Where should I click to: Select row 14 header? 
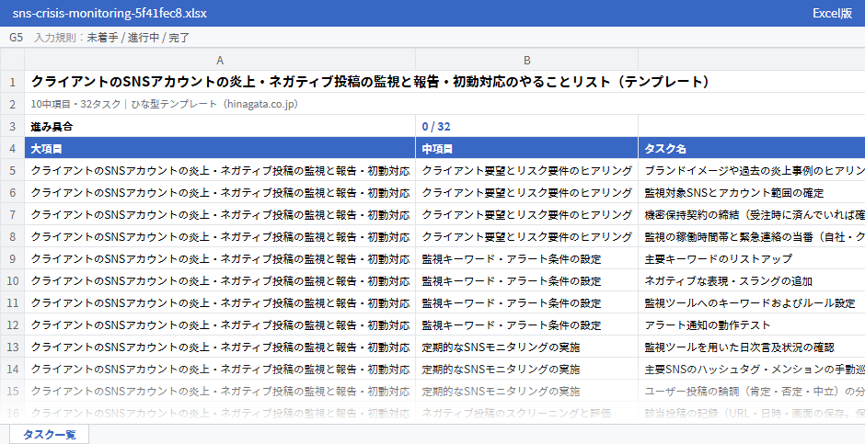(12, 370)
